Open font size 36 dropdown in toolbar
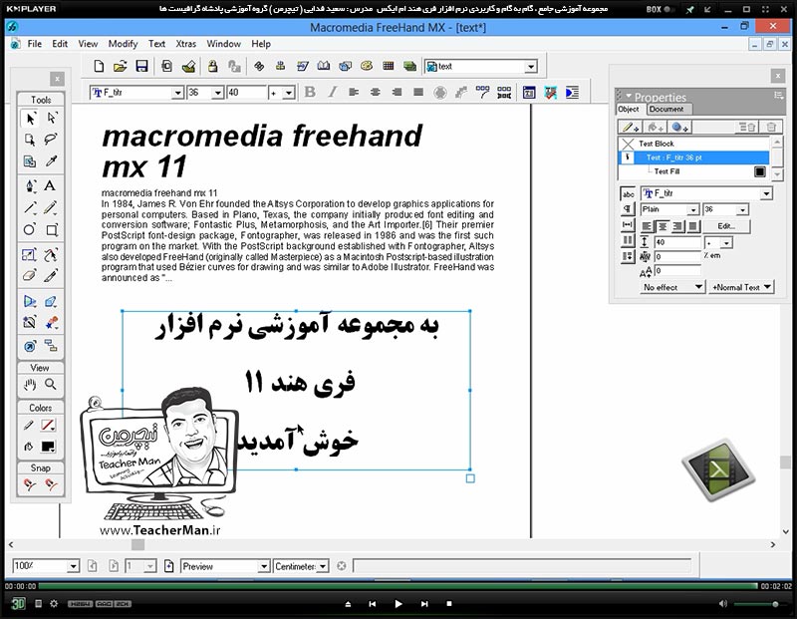The width and height of the screenshot is (797, 619). 217,93
